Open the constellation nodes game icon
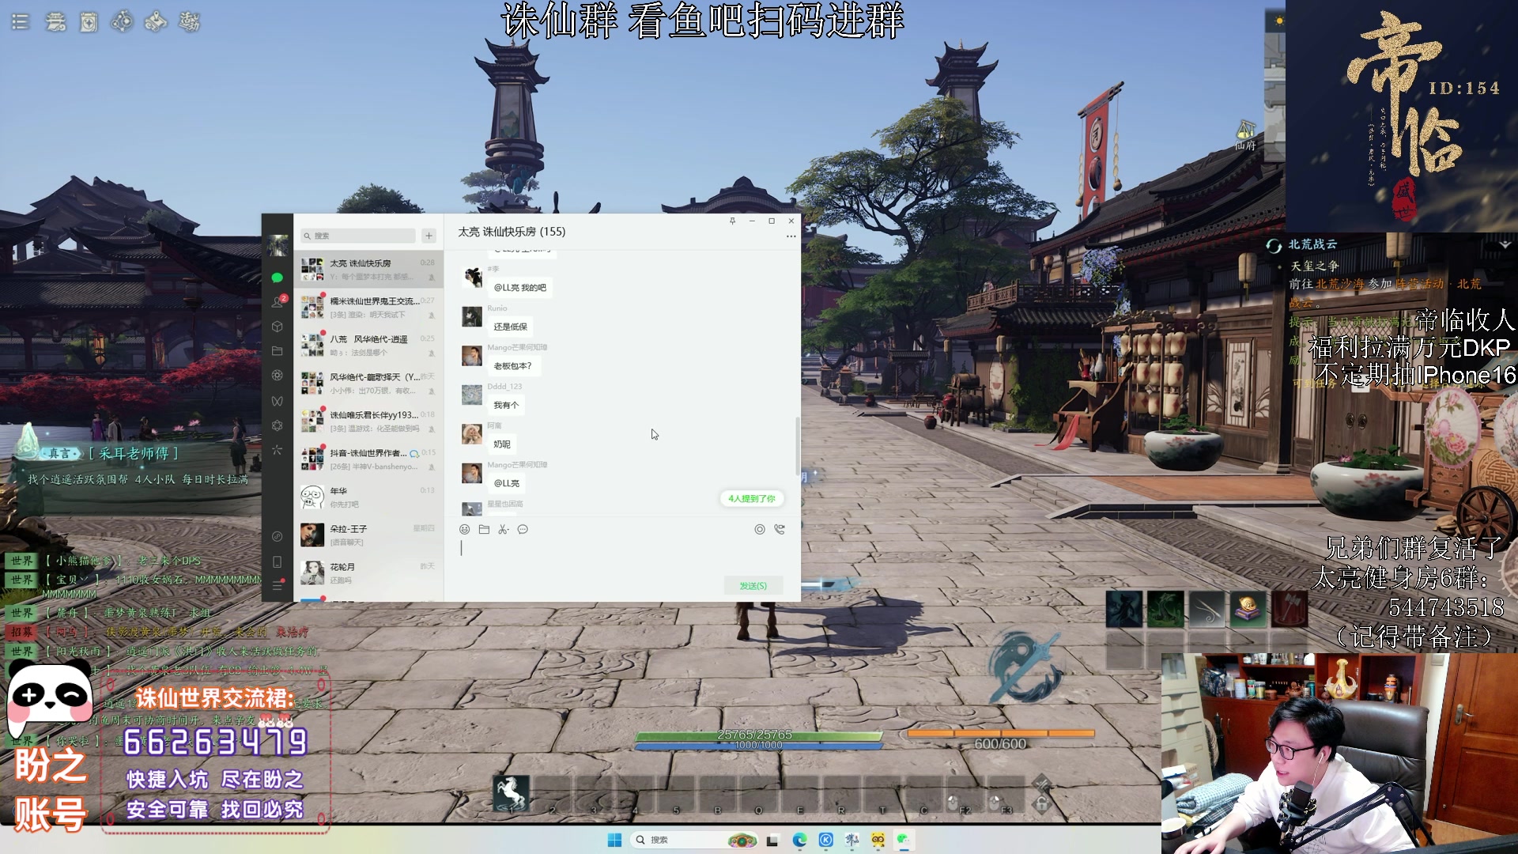Viewport: 1518px width, 854px height. (x=122, y=21)
